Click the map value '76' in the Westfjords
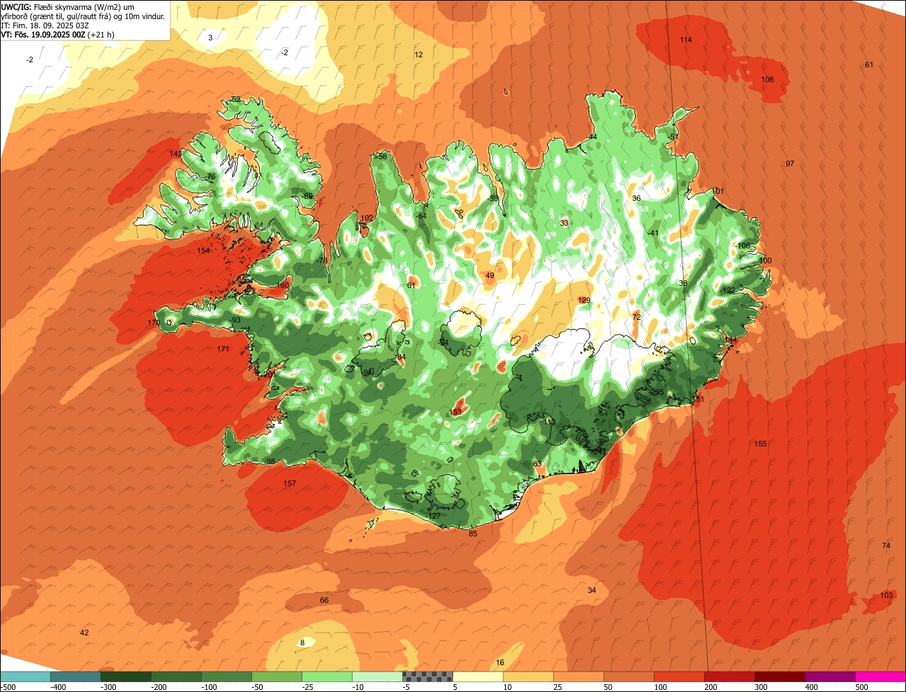The width and height of the screenshot is (906, 692). [211, 176]
